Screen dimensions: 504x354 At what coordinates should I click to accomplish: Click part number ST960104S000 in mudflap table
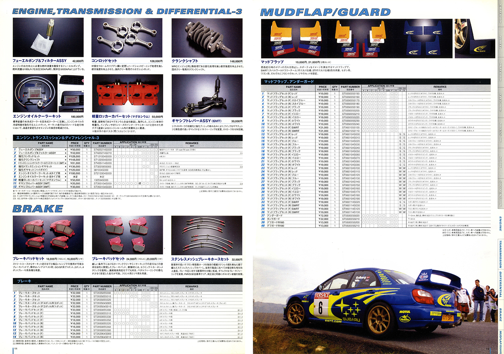tap(351, 134)
